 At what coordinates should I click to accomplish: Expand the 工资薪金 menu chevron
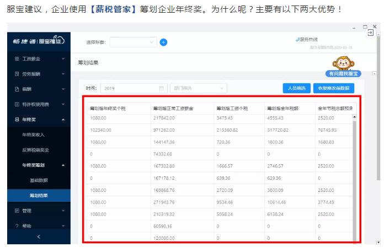(x=63, y=58)
